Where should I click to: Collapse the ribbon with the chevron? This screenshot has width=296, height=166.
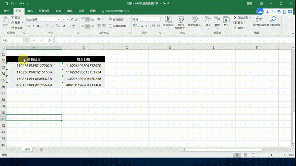293,33
